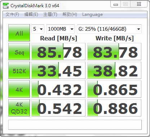Select the Seq write result 83.78
The width and height of the screenshot is (150, 137).
coord(114,52)
